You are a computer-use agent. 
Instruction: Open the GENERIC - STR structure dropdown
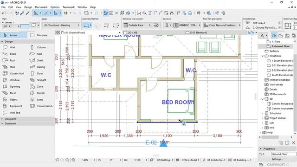click(187, 25)
